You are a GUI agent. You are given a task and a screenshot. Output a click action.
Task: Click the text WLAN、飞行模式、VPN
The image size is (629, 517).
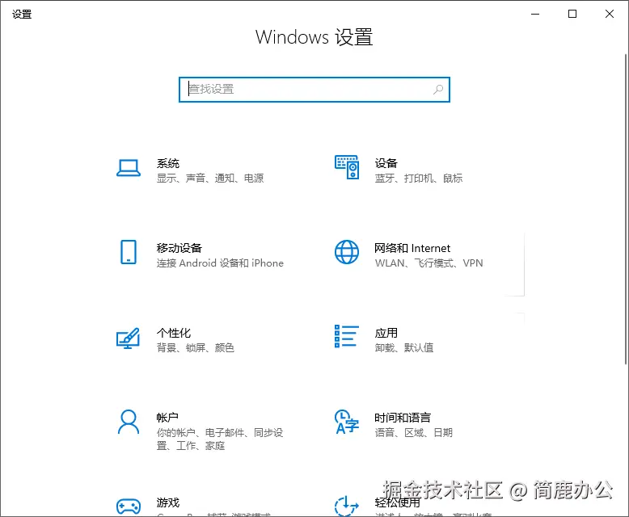(x=428, y=263)
